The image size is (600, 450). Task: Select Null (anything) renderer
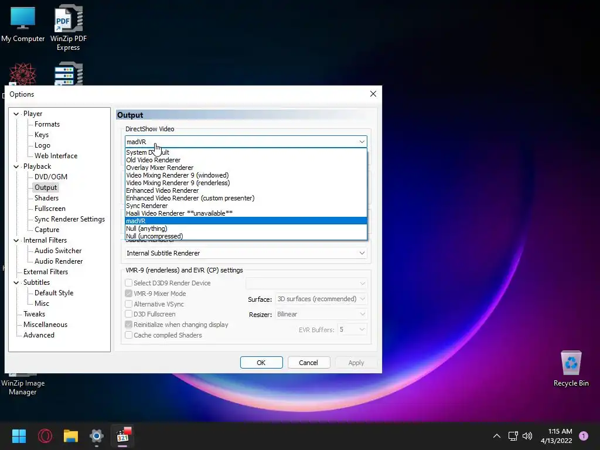pos(246,229)
